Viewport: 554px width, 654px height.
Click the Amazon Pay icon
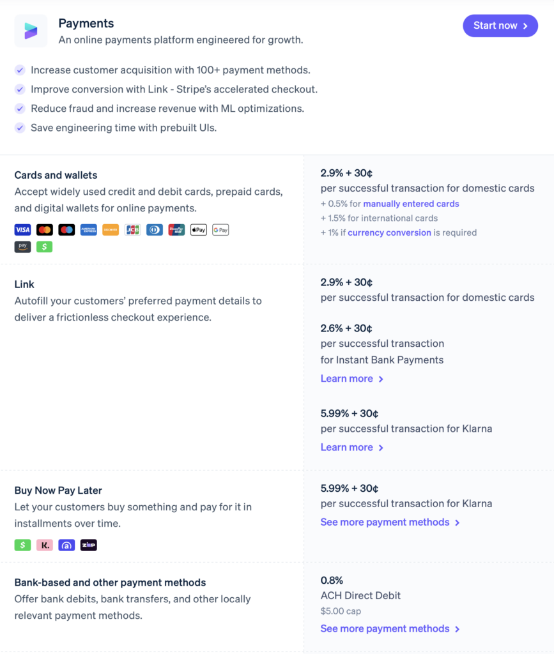tap(22, 246)
